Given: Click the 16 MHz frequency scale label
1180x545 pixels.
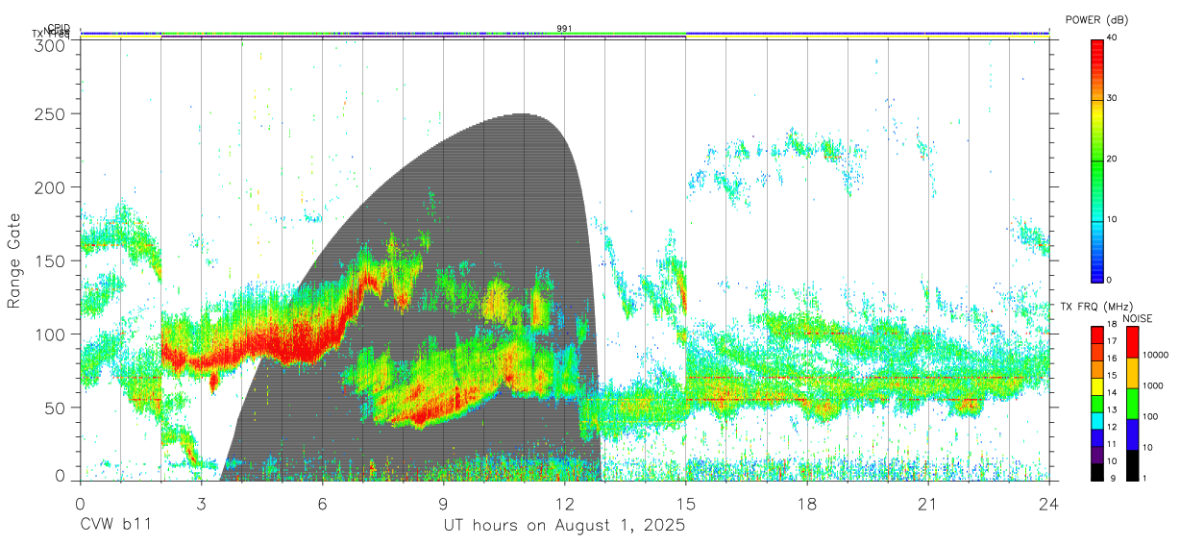Looking at the screenshot, I should [x=1112, y=359].
